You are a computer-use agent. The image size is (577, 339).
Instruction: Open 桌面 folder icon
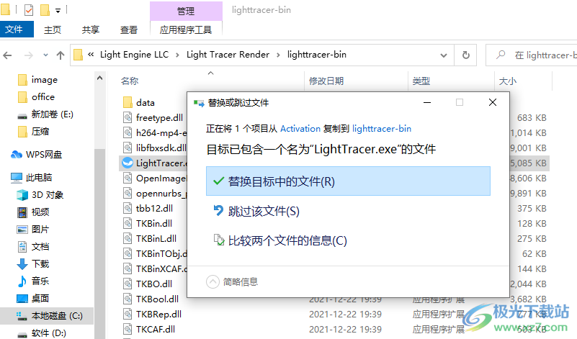click(x=22, y=299)
